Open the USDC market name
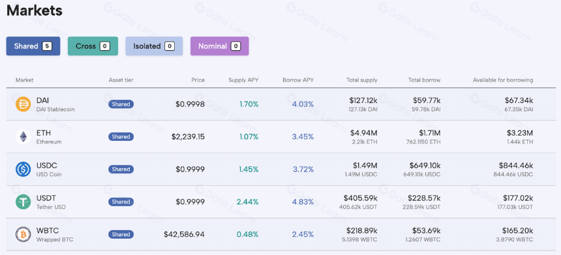The image size is (561, 255). (46, 166)
